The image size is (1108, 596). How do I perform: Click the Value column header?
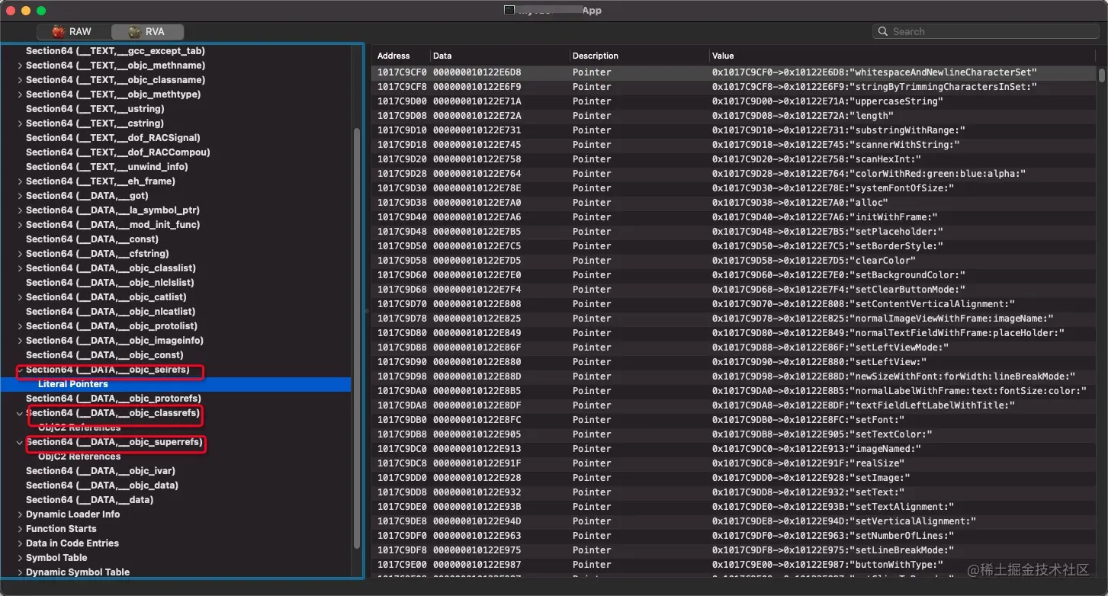pos(723,56)
